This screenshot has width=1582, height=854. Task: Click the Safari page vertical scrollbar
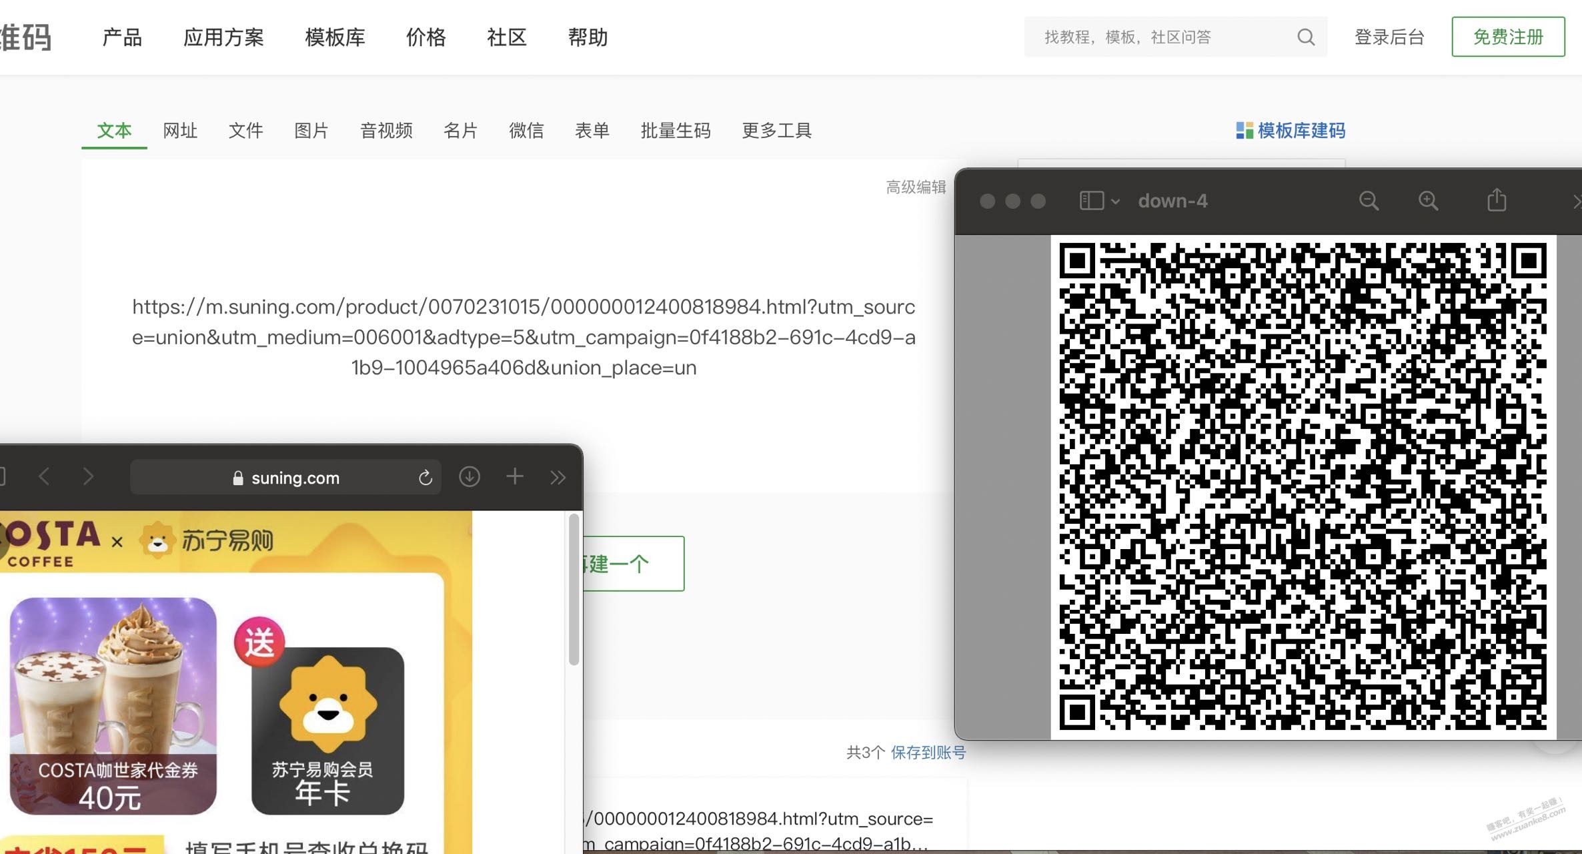pyautogui.click(x=574, y=590)
